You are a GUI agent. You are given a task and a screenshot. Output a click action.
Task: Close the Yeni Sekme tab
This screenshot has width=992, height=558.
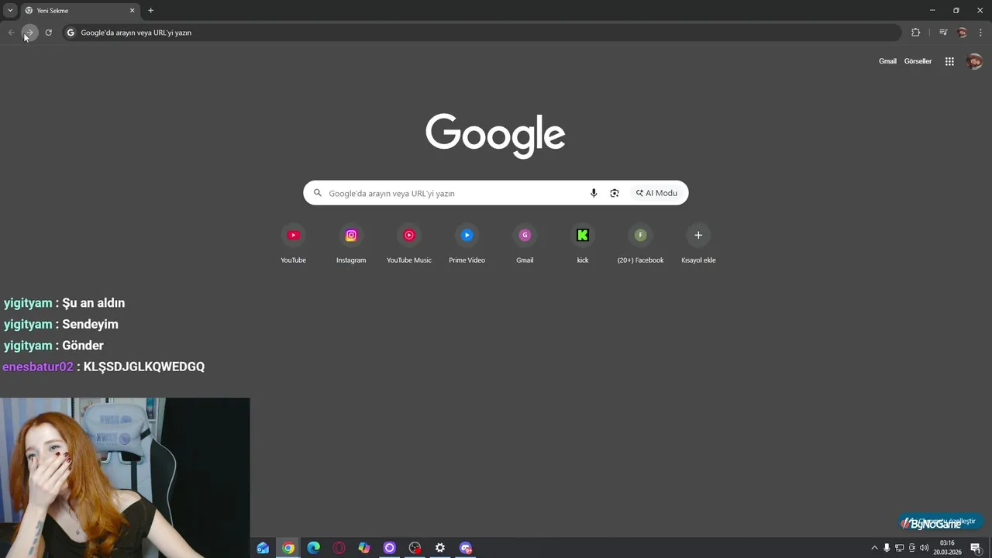click(x=132, y=11)
